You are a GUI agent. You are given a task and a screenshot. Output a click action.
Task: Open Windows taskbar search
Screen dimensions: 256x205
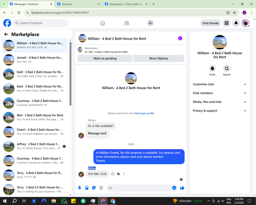pos(14,201)
